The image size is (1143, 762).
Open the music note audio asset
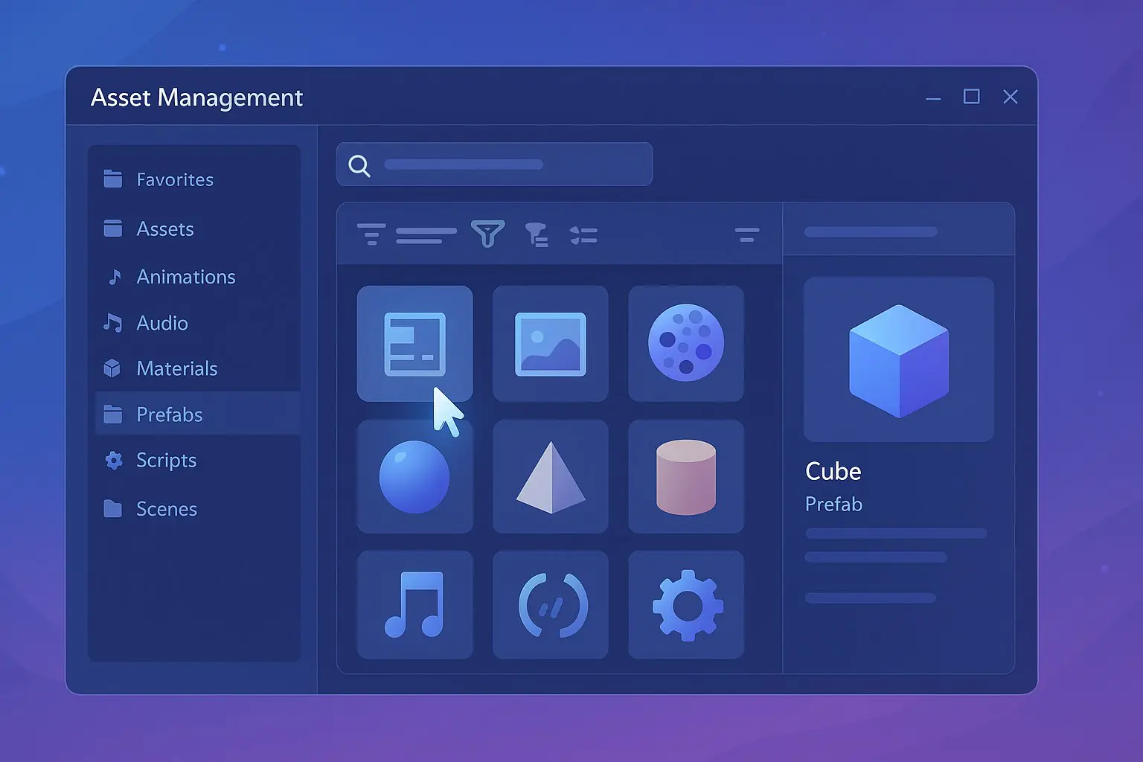(x=414, y=605)
